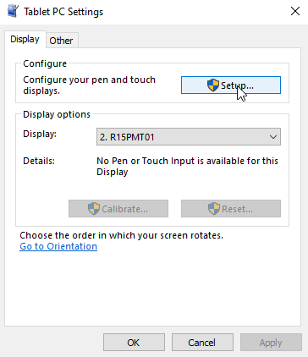Click the 'Configure your pen and touch displays' text
308x357 pixels.
pyautogui.click(x=89, y=85)
